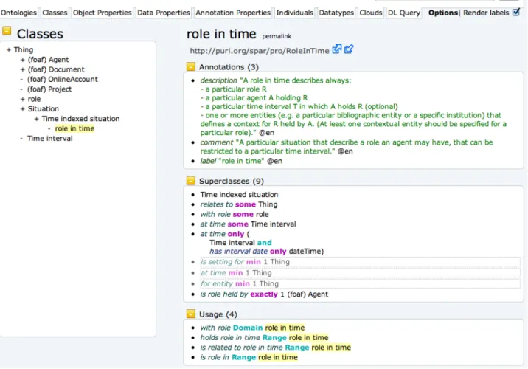
Task: Click 'holds role in time' usage link
Action: pos(230,337)
